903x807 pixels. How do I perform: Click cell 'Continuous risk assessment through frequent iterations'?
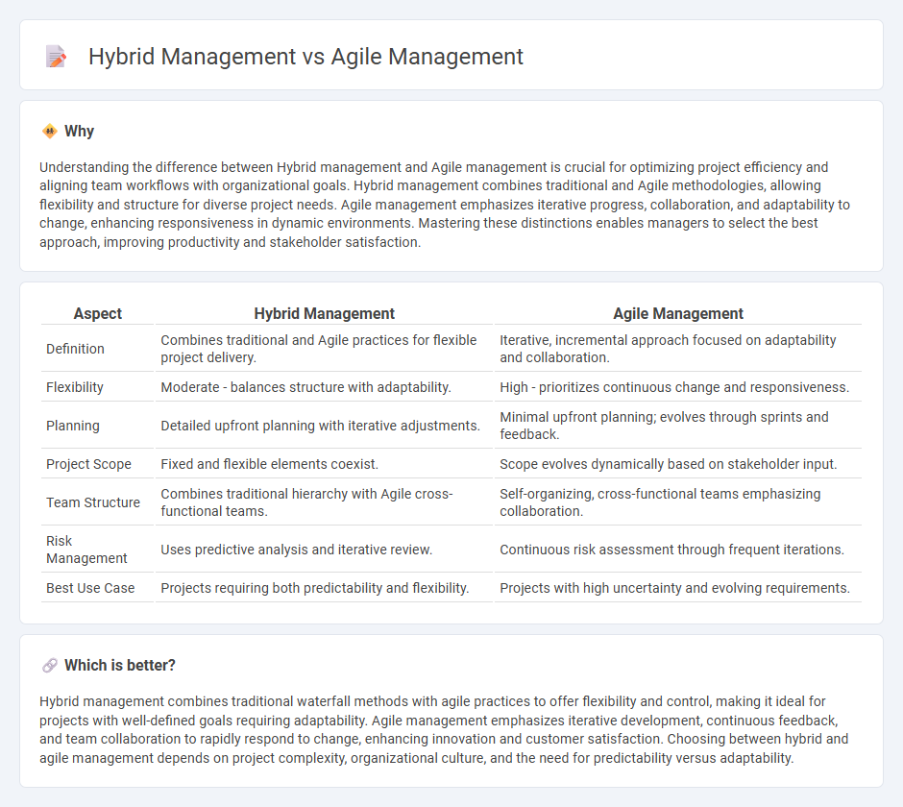click(x=678, y=550)
